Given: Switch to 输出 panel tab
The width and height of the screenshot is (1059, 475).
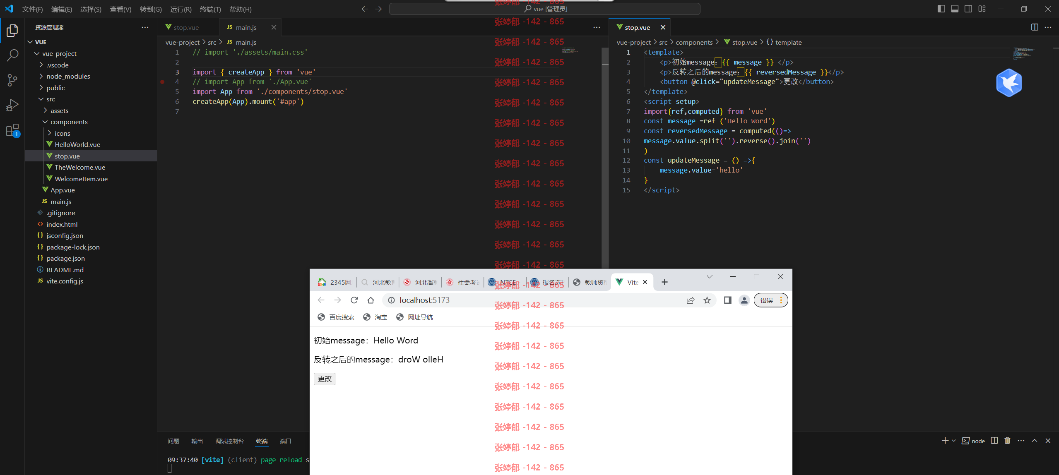Looking at the screenshot, I should [197, 441].
